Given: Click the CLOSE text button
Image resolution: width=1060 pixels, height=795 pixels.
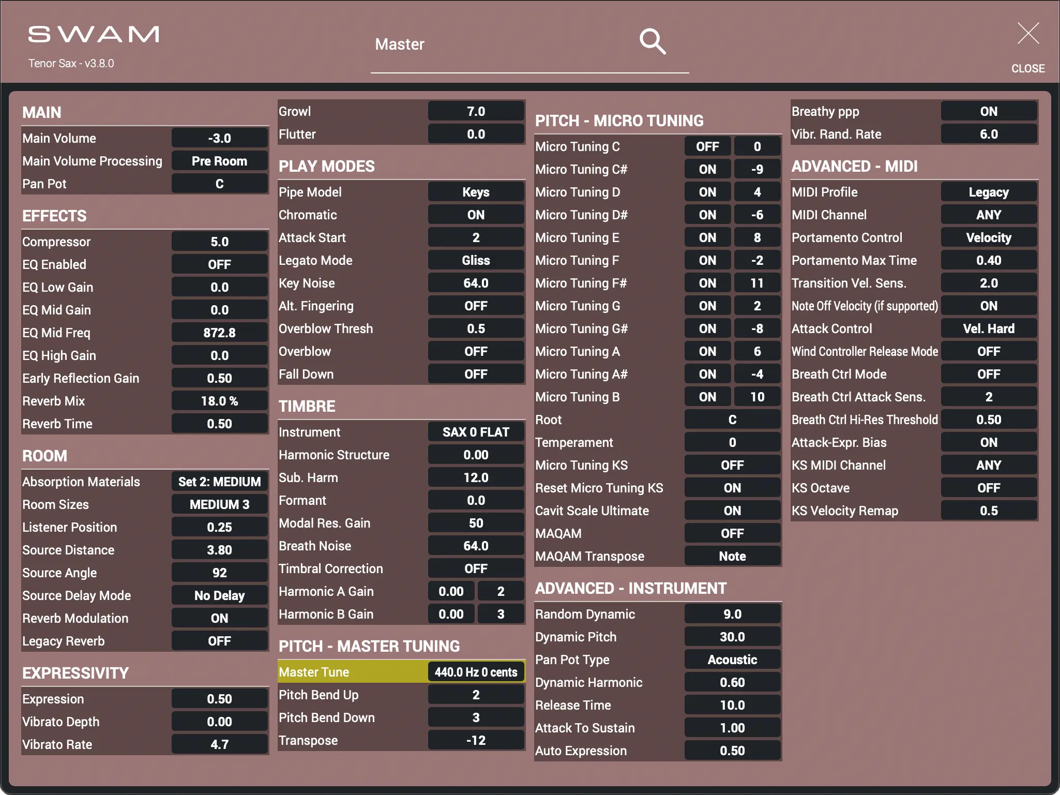Looking at the screenshot, I should pyautogui.click(x=1027, y=68).
